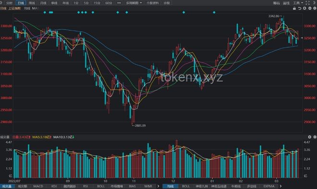Click the undo arrow icon above the chart
317x189 pixels.
point(300,8)
